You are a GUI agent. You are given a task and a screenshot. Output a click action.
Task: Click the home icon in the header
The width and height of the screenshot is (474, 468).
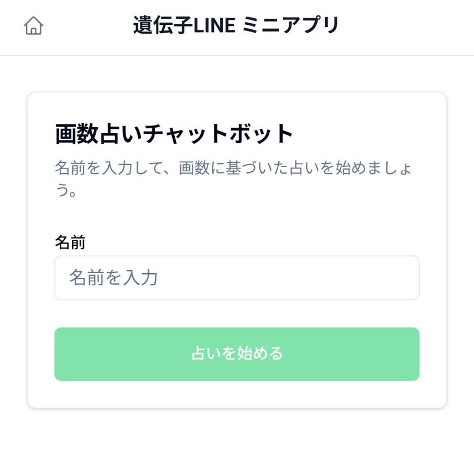(34, 25)
